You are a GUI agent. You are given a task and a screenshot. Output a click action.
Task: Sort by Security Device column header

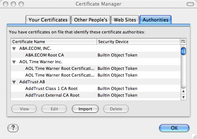139,42
